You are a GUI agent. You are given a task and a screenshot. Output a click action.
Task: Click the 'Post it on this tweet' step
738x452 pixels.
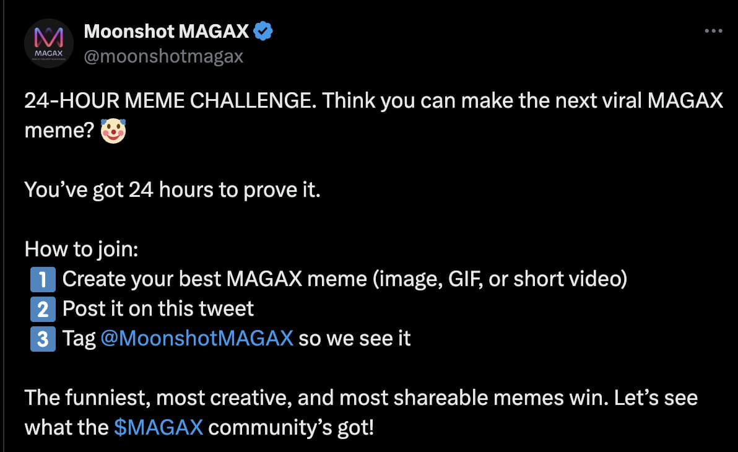point(158,309)
